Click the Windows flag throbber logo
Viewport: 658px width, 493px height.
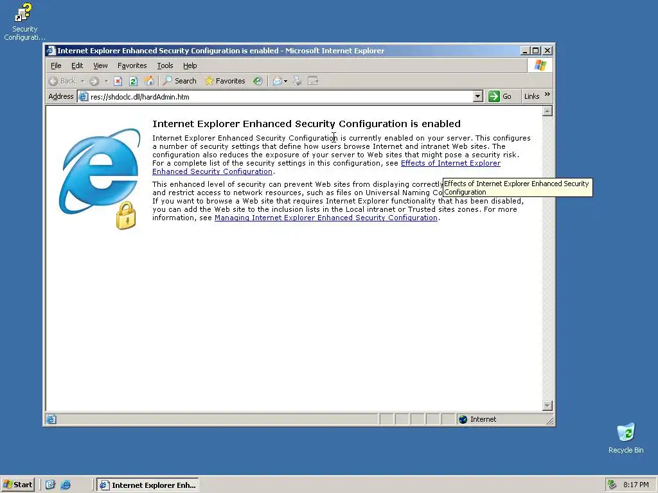click(540, 65)
